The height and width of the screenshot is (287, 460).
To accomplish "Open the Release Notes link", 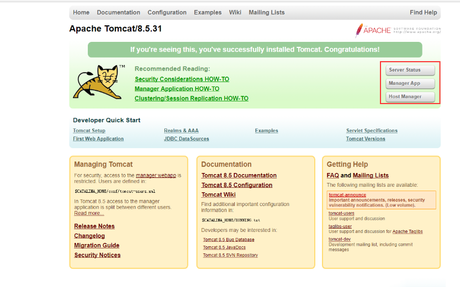I will point(94,226).
